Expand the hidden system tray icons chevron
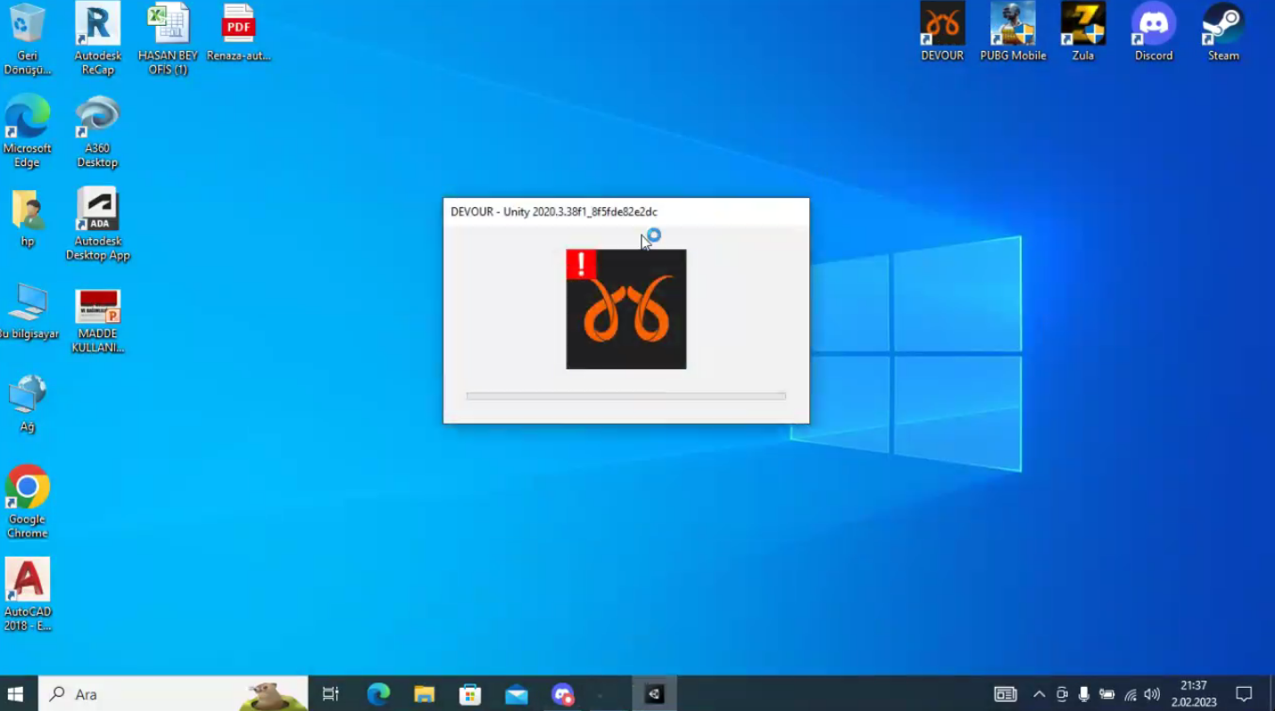 click(x=1039, y=694)
